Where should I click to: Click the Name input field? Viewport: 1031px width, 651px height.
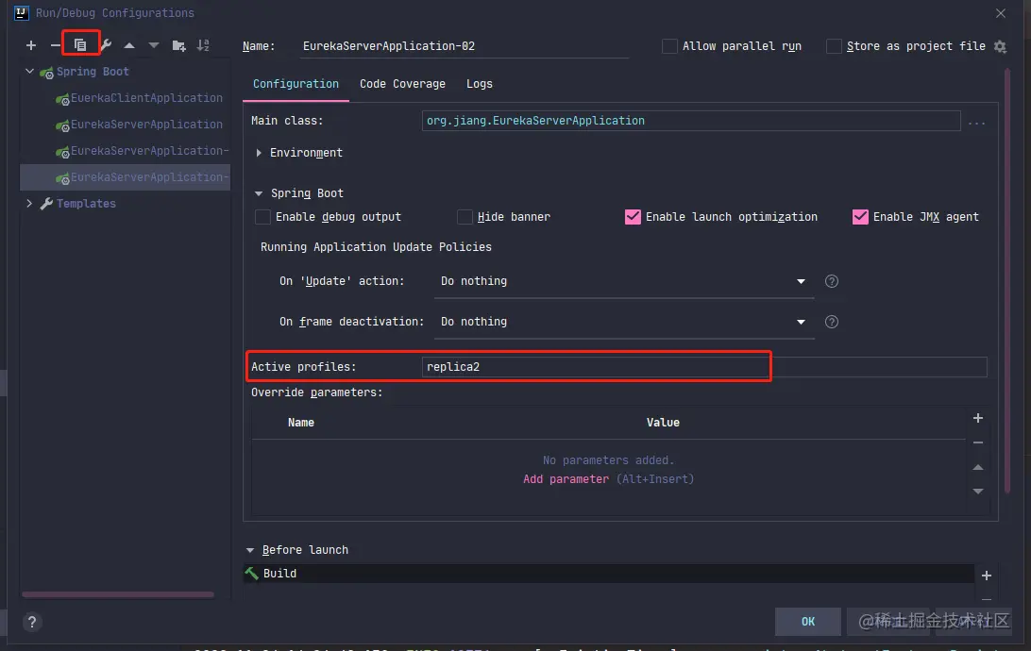[465, 46]
